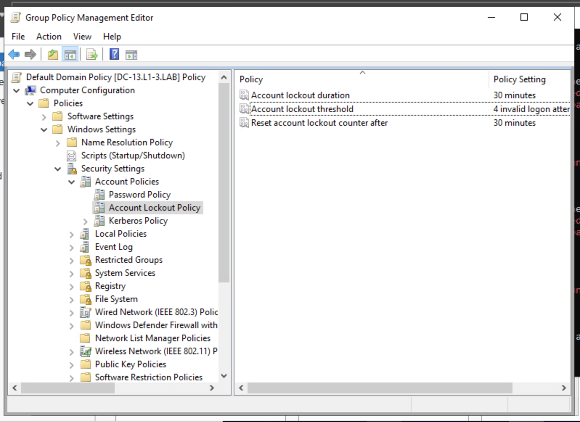Click the 4 invalid logon attempts value
Image resolution: width=580 pixels, height=422 pixels.
click(x=531, y=109)
